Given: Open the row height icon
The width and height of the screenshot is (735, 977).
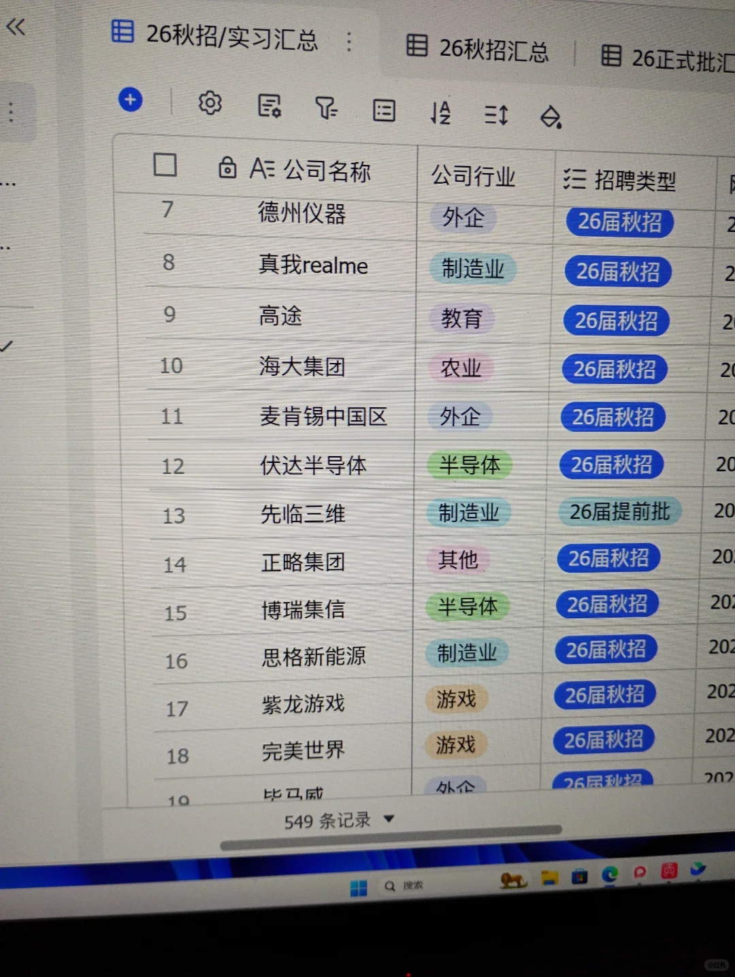Looking at the screenshot, I should [x=496, y=115].
